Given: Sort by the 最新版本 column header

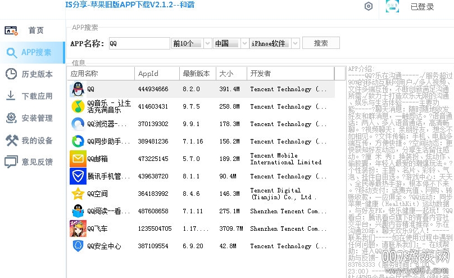Looking at the screenshot, I should point(196,73).
